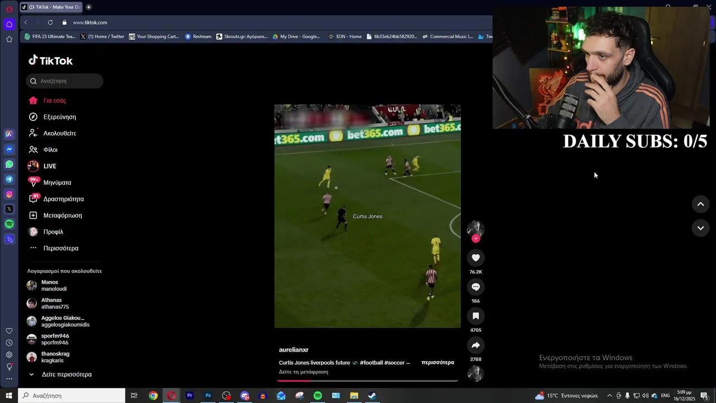Viewport: 716px width, 403px height.
Task: Open Opera sidebar settings gear
Action: pyautogui.click(x=9, y=355)
